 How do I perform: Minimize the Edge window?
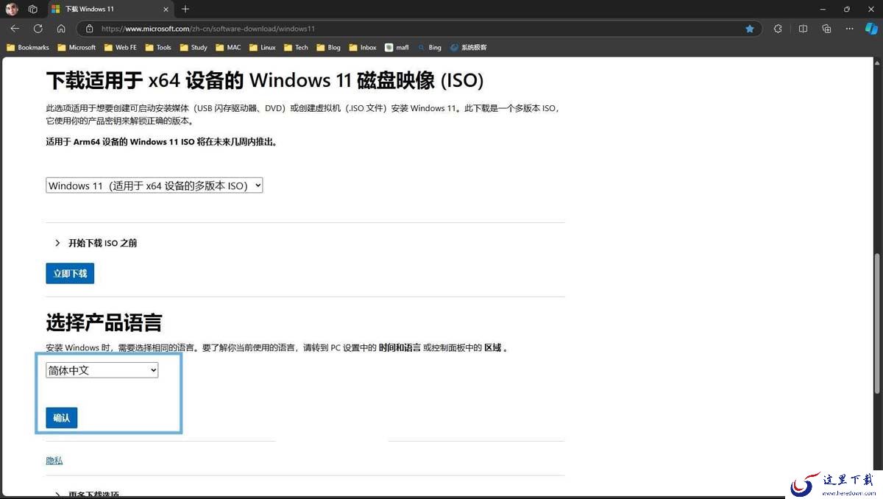(822, 9)
